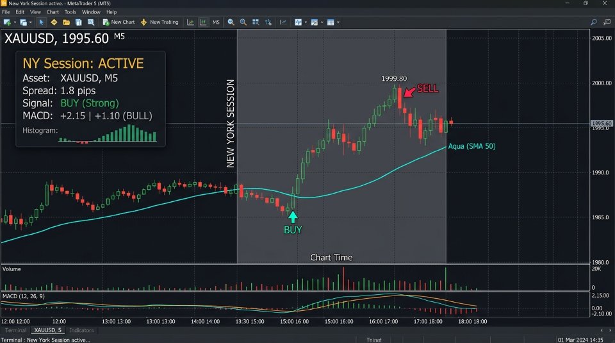The width and height of the screenshot is (615, 343).
Task: Open the Help menu
Action: tap(111, 12)
